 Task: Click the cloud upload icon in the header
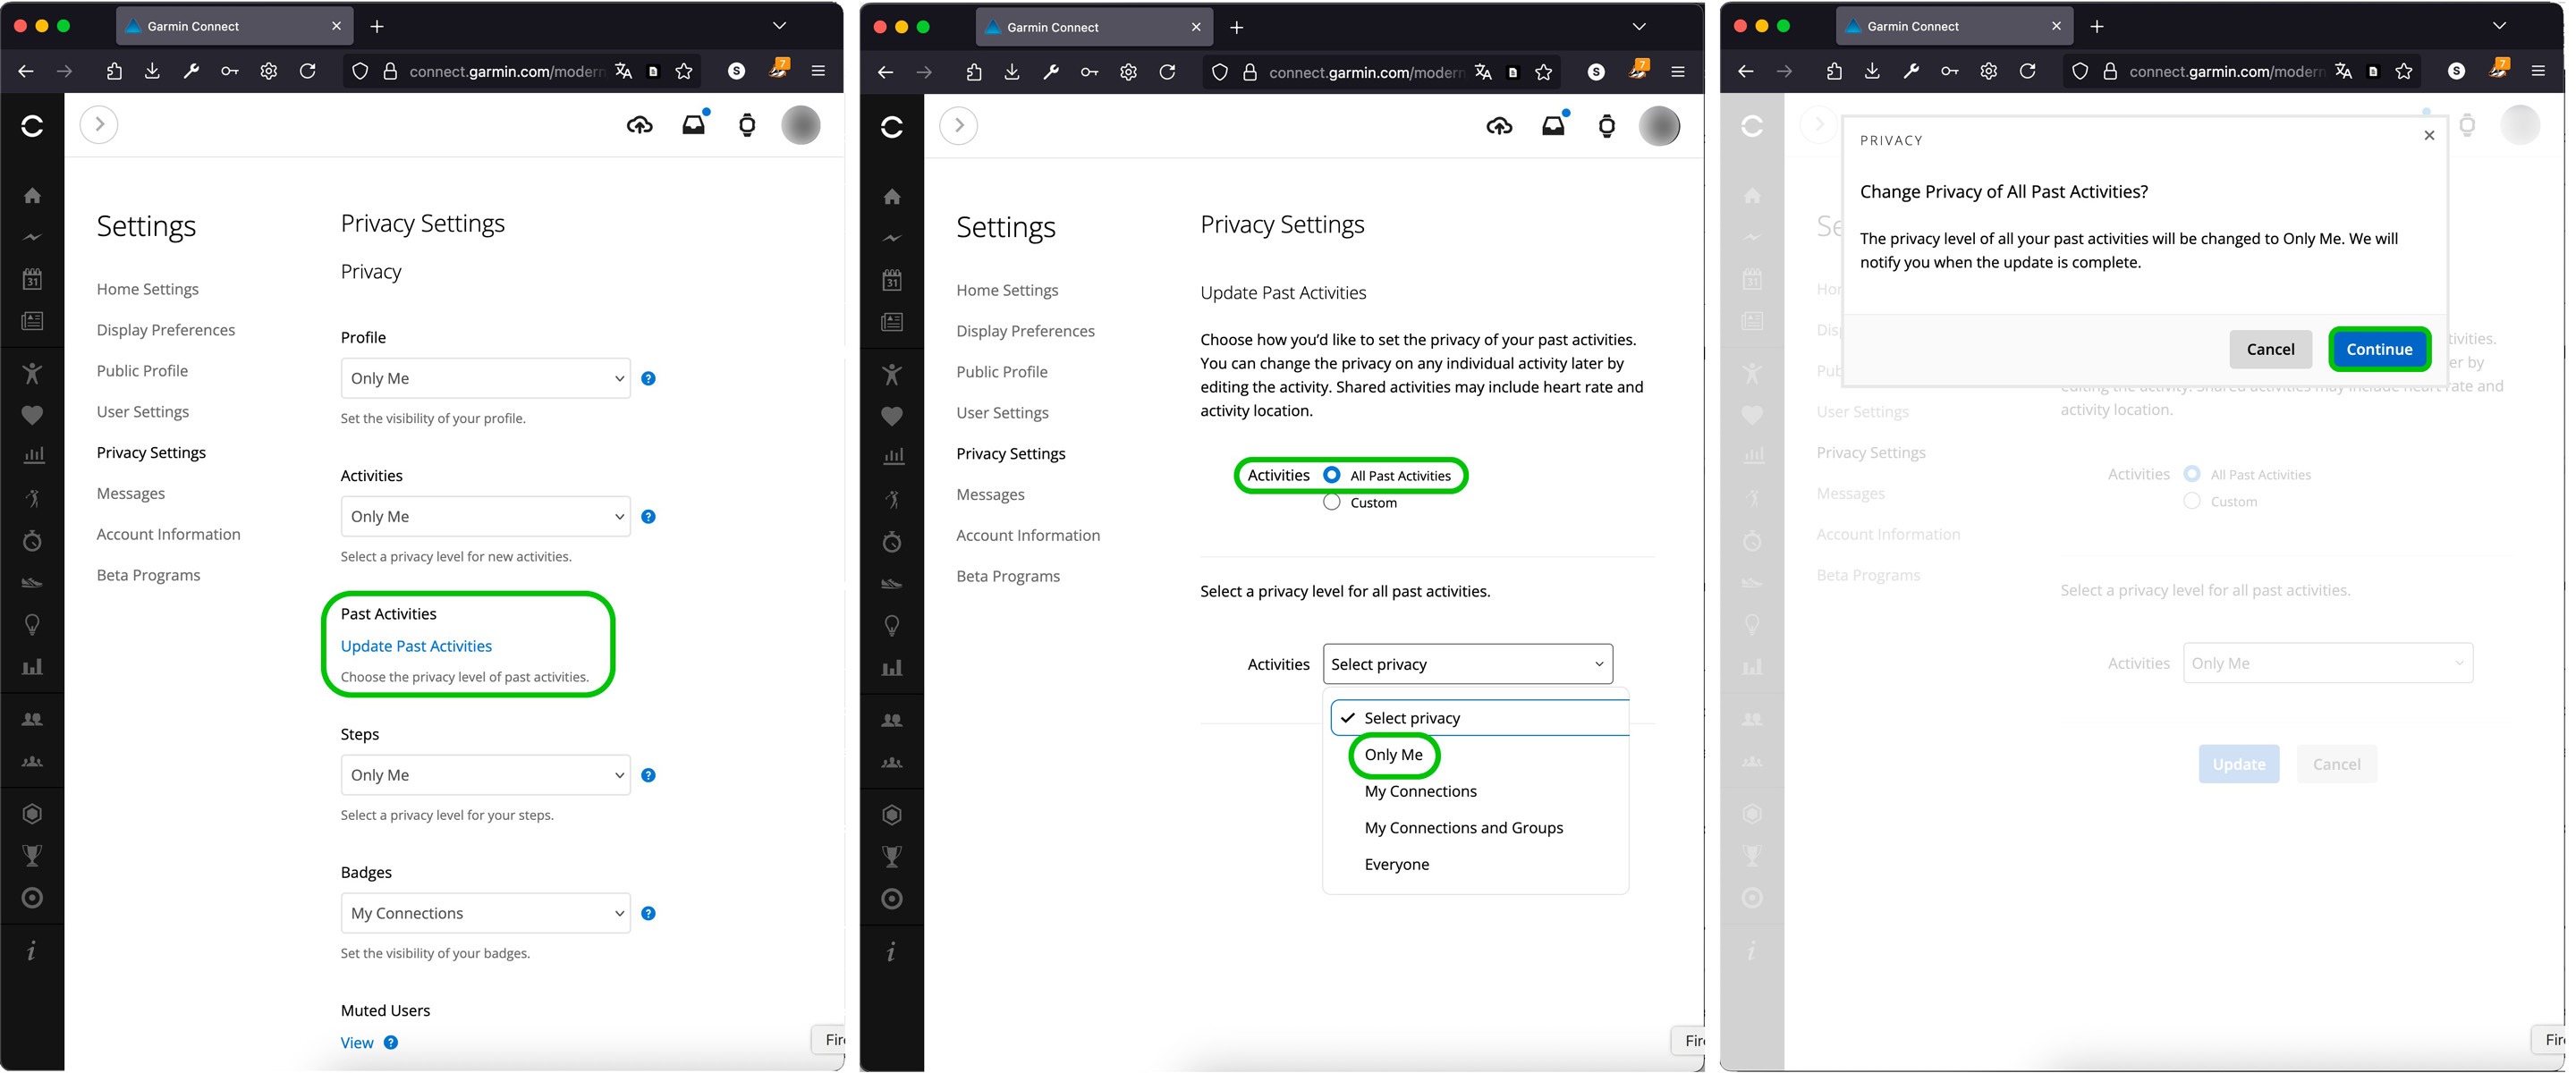click(641, 124)
